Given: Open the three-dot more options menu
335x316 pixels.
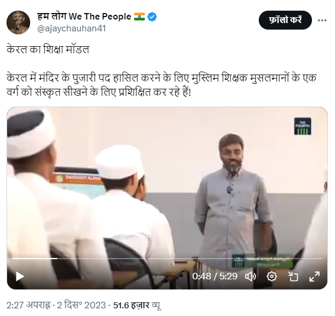Looking at the screenshot, I should [x=322, y=20].
